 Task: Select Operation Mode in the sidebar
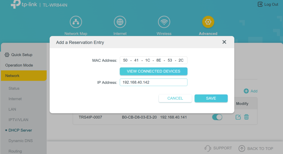(19, 65)
